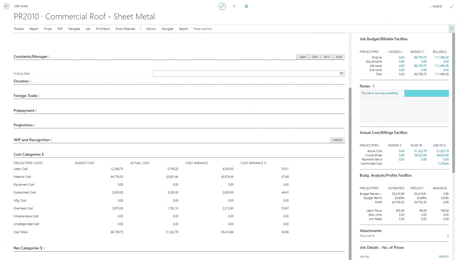The height and width of the screenshot is (260, 469).
Task: Open the Print/Send menu
Action: coord(103,29)
